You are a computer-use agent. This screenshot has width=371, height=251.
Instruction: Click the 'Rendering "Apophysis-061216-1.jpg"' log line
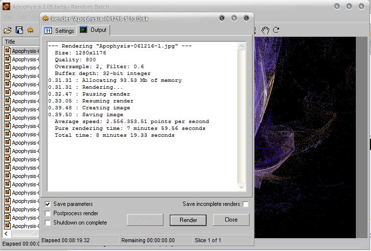point(120,46)
